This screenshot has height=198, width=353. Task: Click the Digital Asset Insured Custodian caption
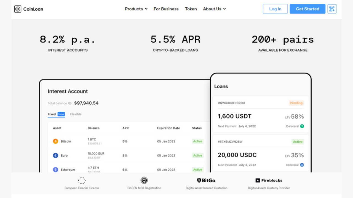[x=207, y=188]
